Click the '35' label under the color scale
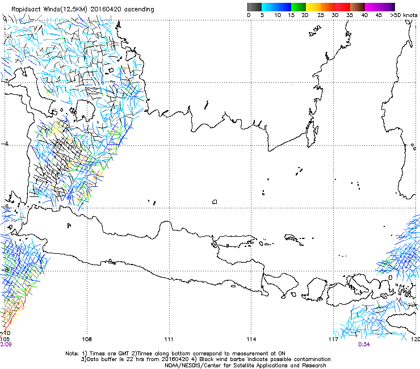This screenshot has width=420, height=369. coord(350,15)
